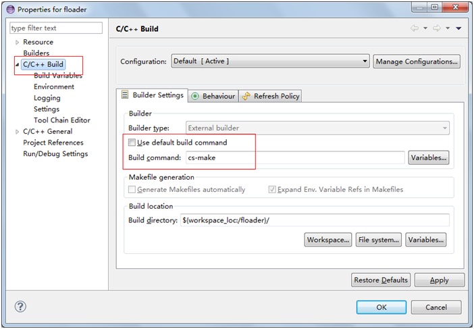The height and width of the screenshot is (329, 474).
Task: Click the help question mark icon
Action: (20, 307)
